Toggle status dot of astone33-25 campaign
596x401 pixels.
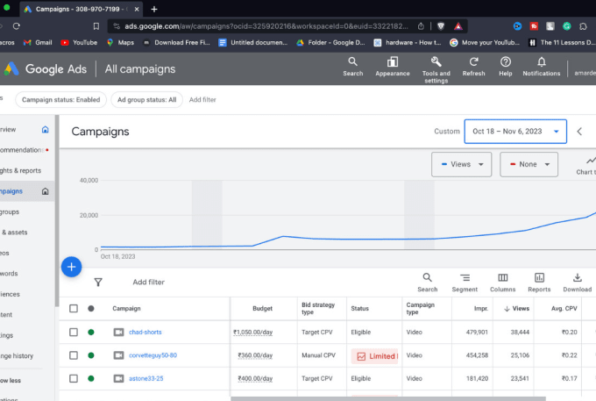[x=91, y=378]
